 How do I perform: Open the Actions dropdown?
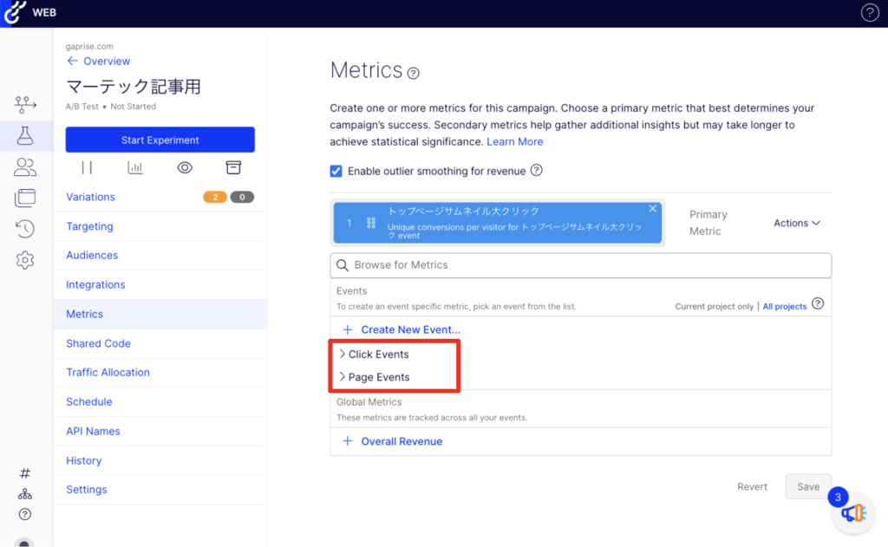pos(796,223)
